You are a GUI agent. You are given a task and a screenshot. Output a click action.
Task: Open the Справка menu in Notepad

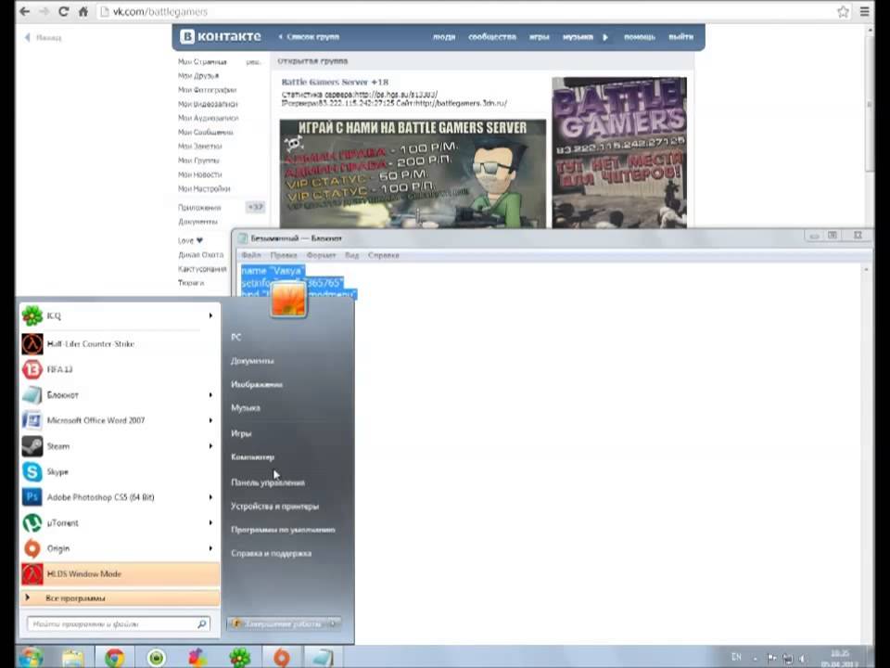[x=383, y=255]
